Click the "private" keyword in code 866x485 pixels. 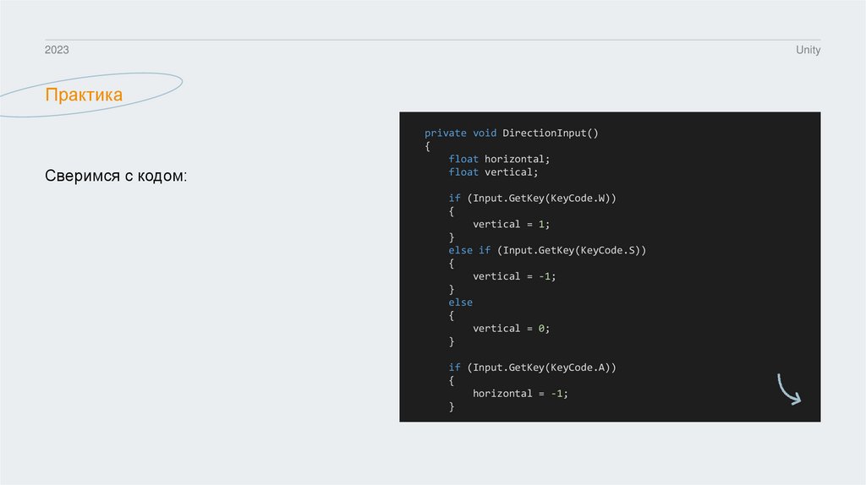coord(445,134)
